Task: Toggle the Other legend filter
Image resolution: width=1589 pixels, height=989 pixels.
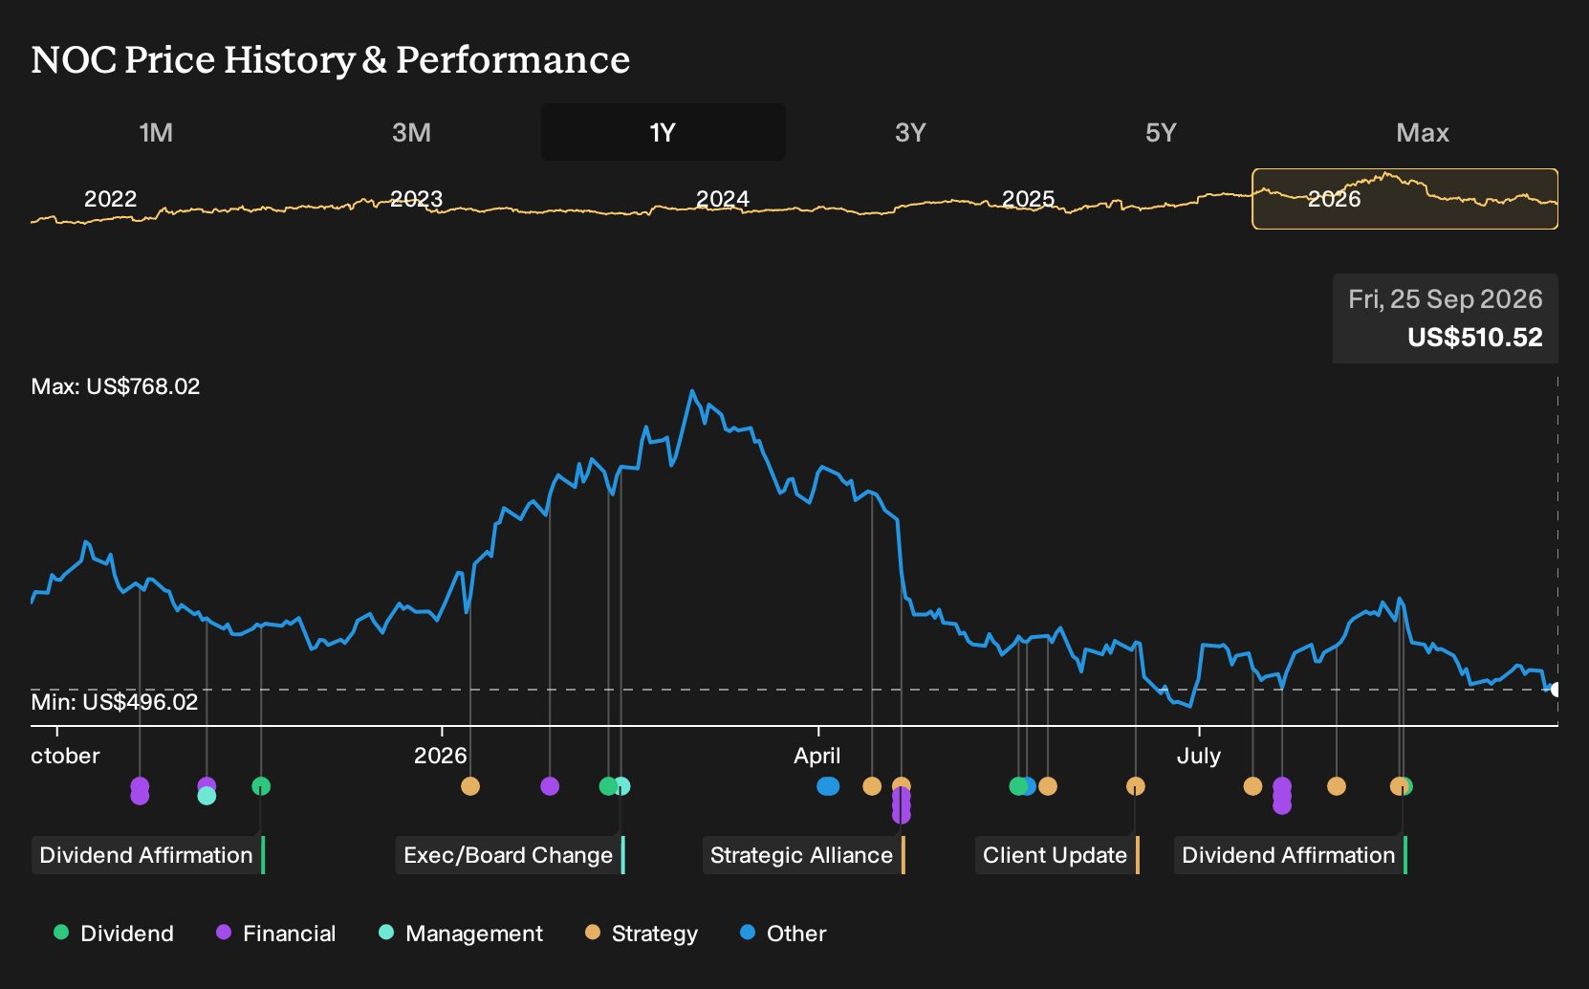Action: pos(783,934)
